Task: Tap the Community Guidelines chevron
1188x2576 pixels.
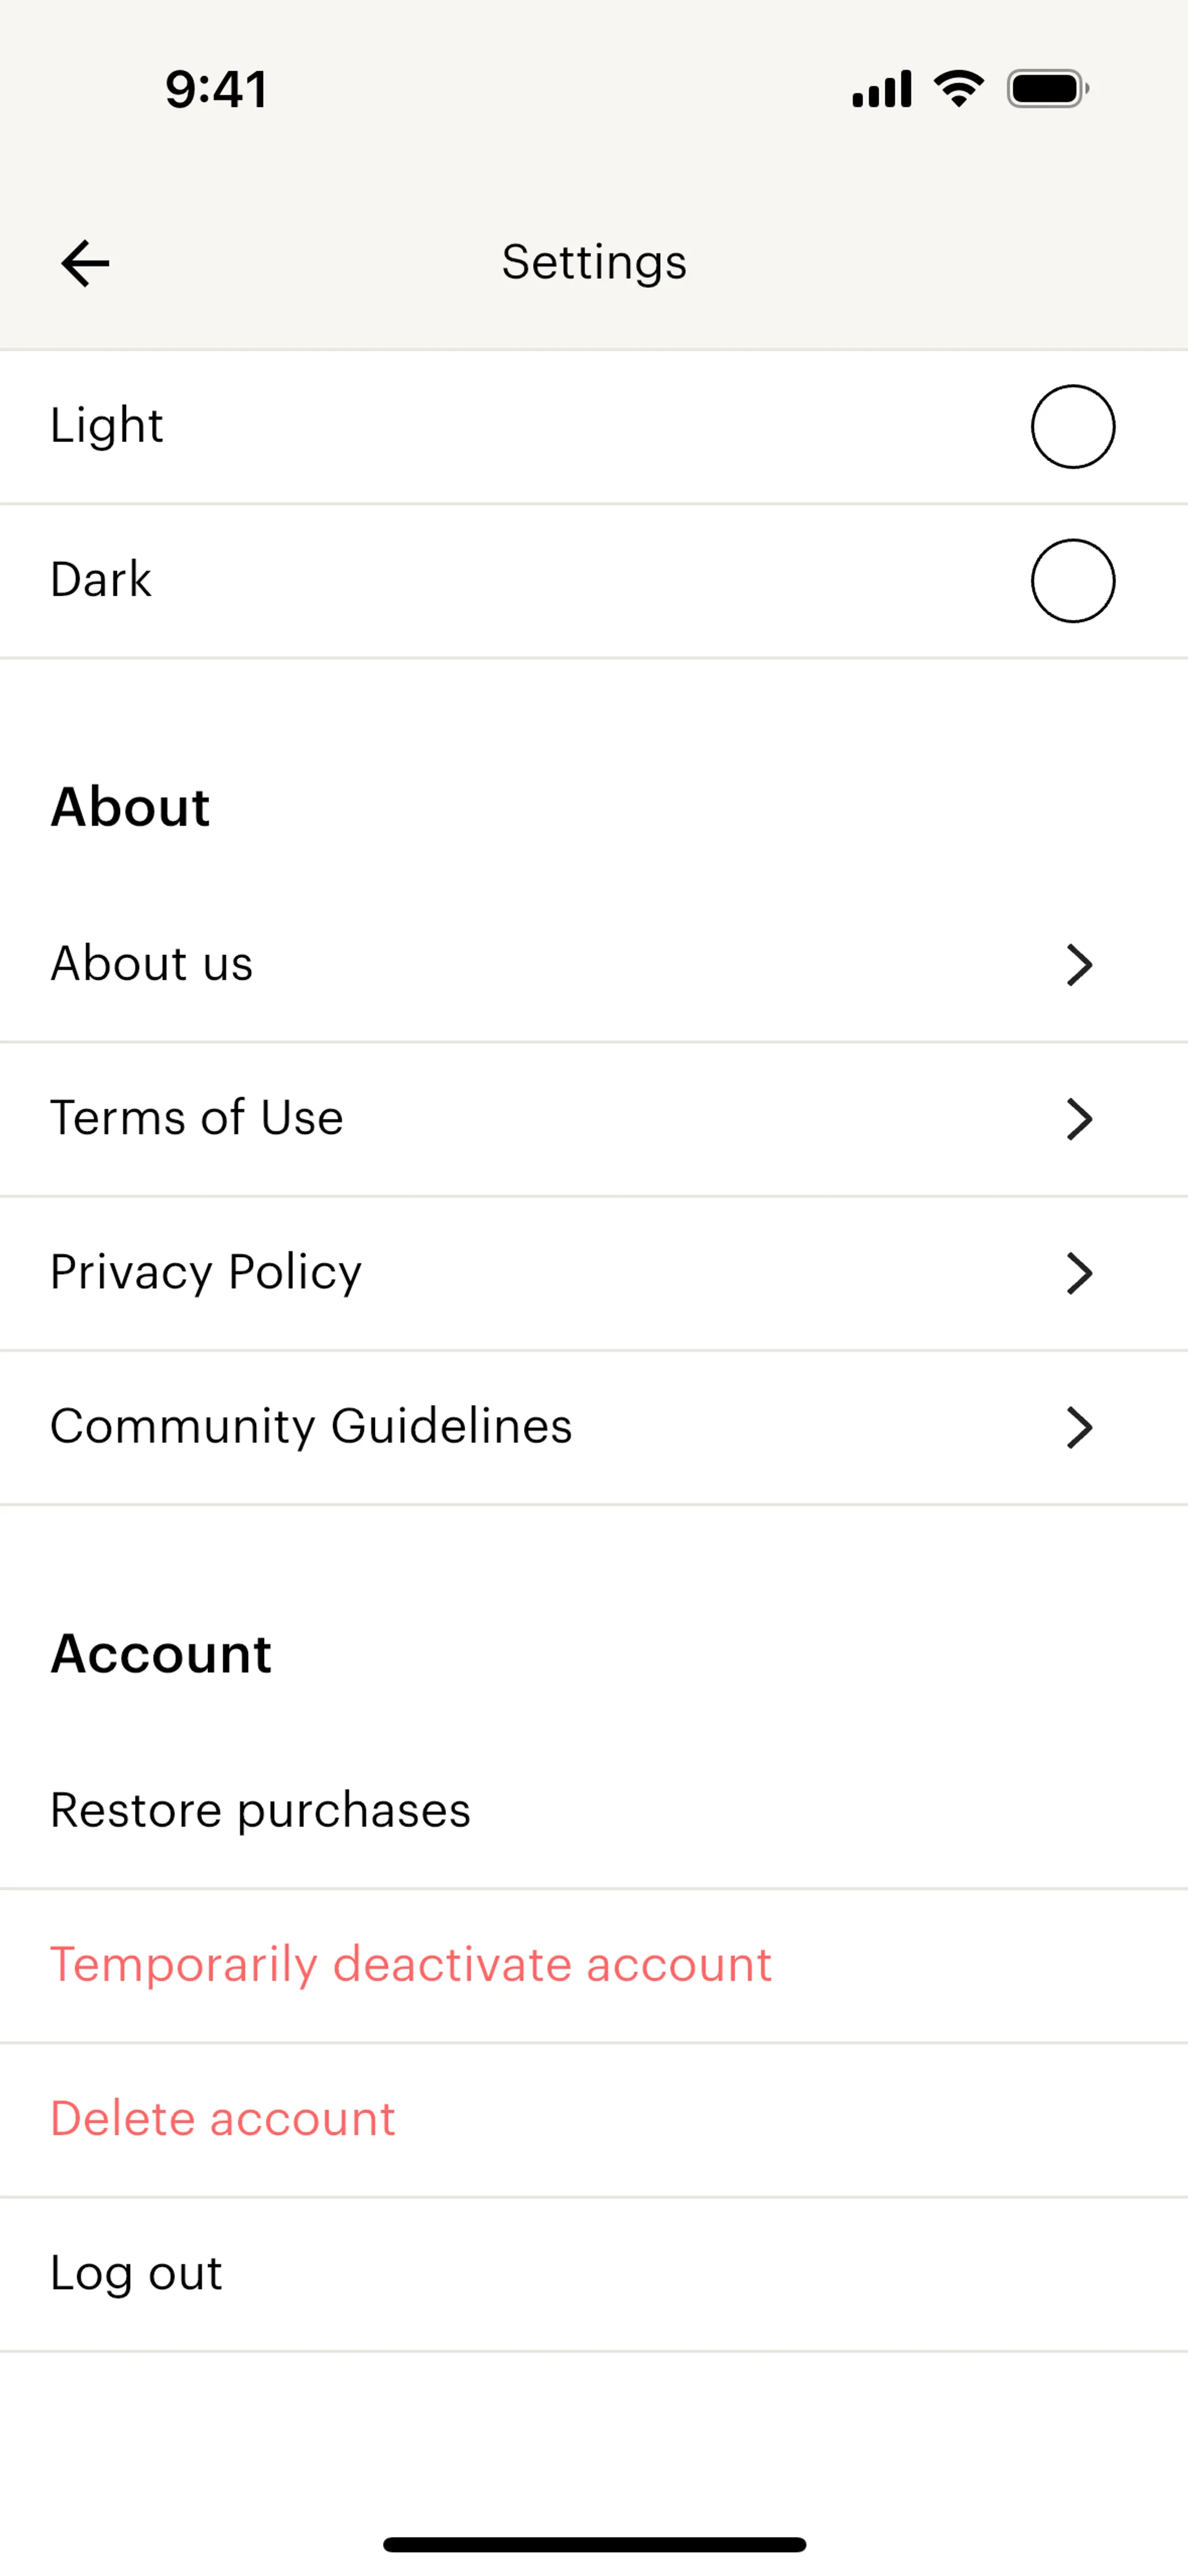Action: [1079, 1427]
